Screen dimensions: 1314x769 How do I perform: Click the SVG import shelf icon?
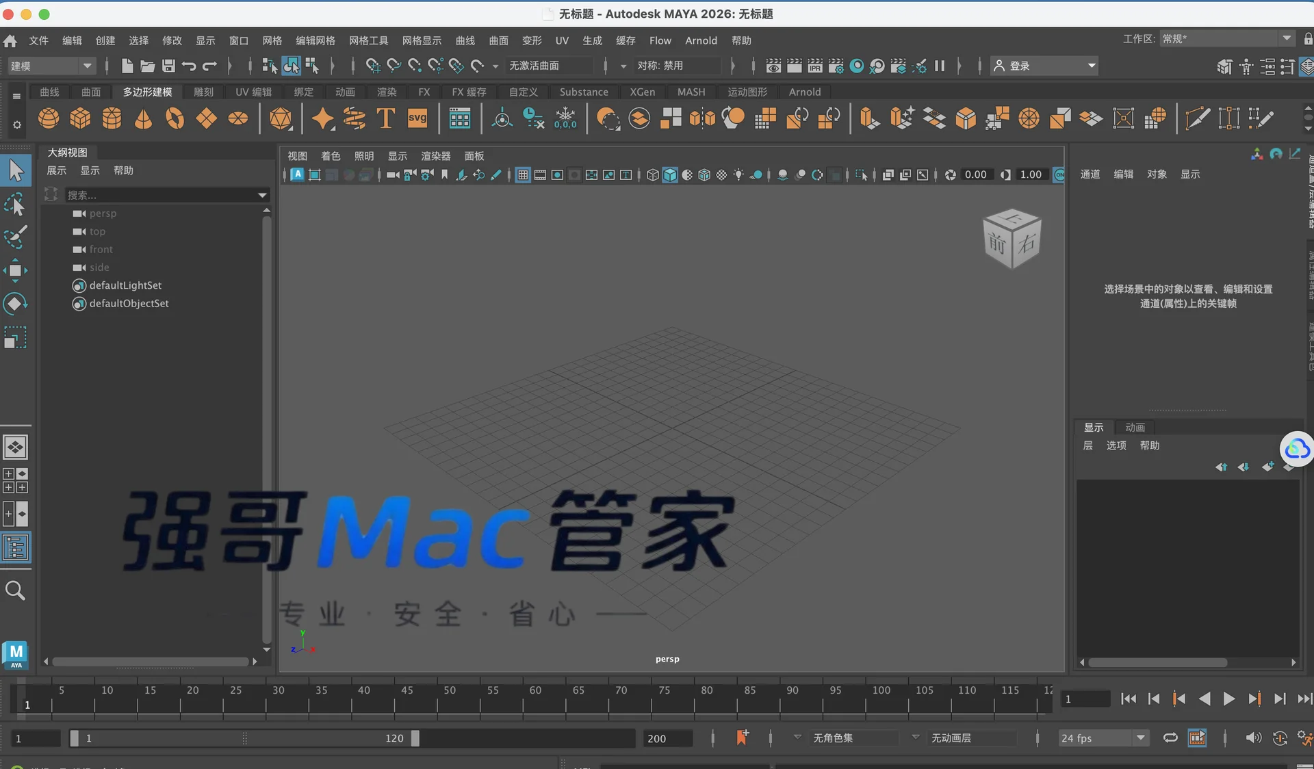click(x=417, y=118)
